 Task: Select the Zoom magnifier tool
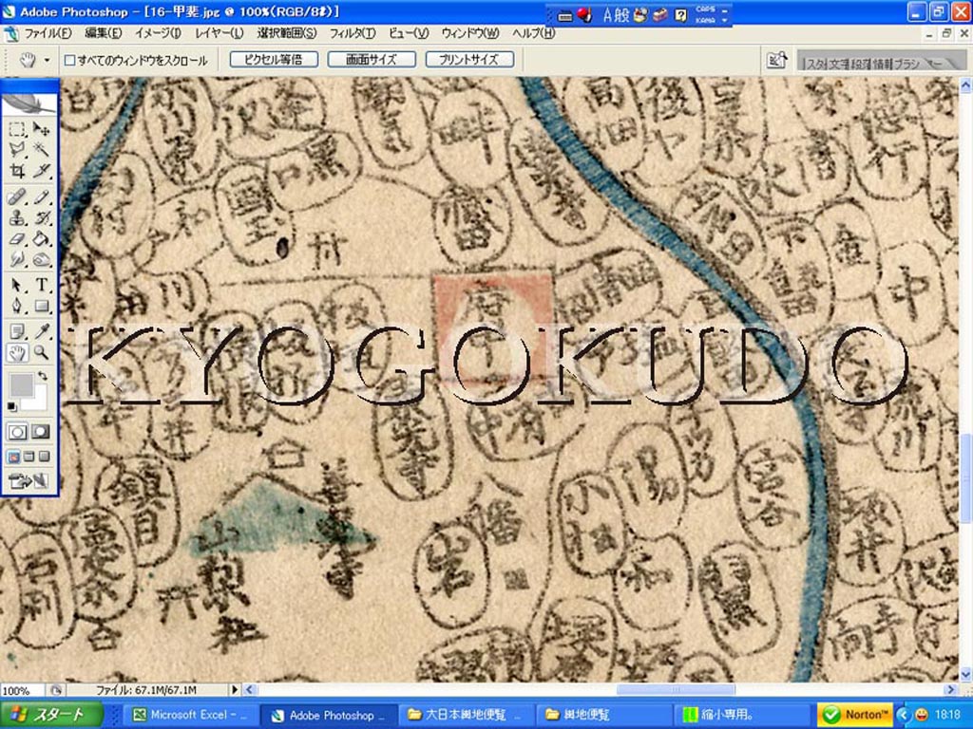(41, 353)
